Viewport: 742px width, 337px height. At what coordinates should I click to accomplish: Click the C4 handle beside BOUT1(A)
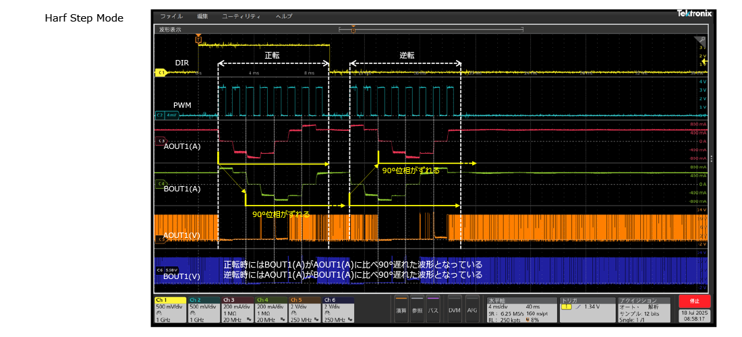[x=161, y=183]
